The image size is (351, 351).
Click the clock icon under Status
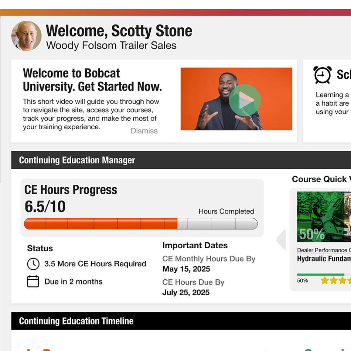click(x=33, y=264)
